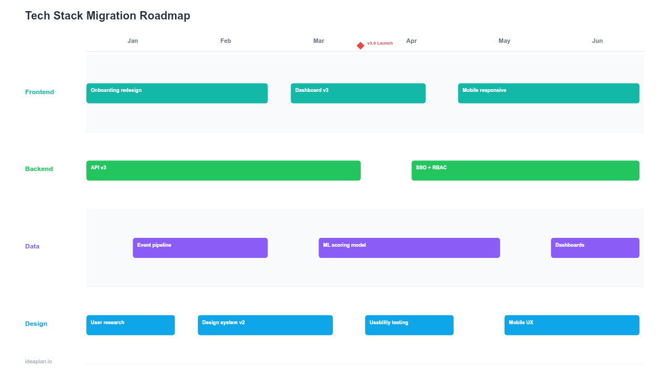Open the Dashboard v3 task
This screenshot has height=376, width=669.
point(358,93)
